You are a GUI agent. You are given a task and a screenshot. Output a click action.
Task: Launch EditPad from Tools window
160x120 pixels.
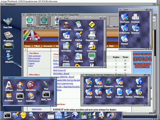tap(79, 36)
